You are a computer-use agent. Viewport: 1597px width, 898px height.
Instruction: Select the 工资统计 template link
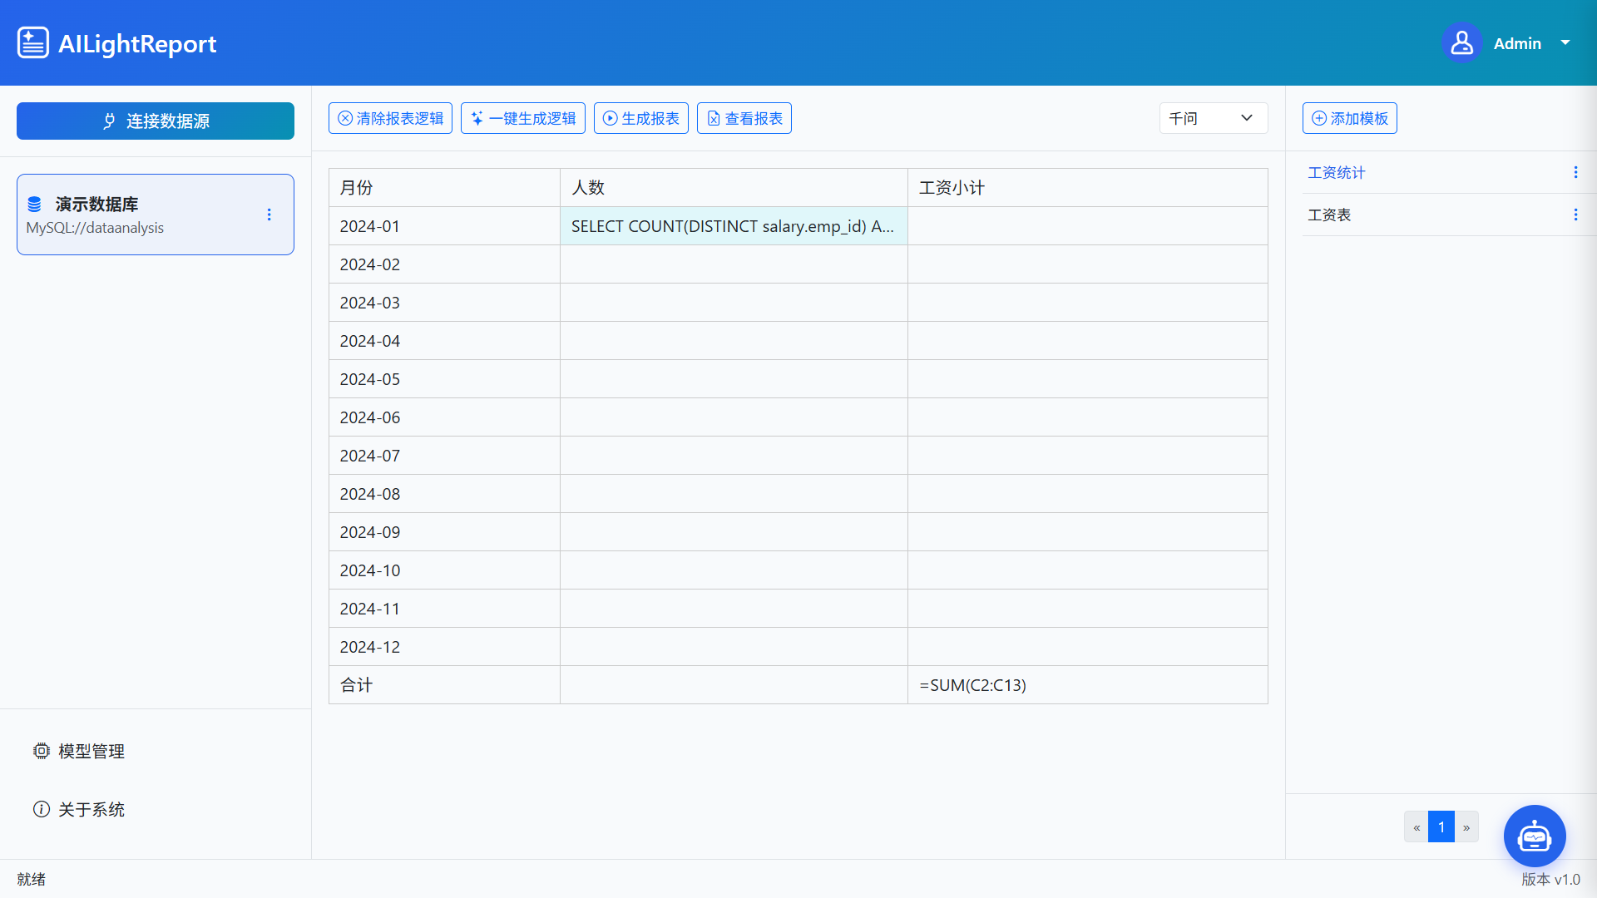[x=1335, y=172]
